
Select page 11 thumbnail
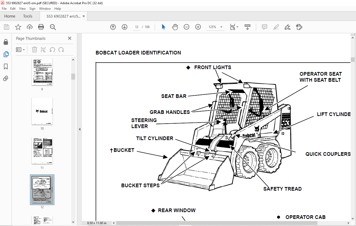point(42,151)
